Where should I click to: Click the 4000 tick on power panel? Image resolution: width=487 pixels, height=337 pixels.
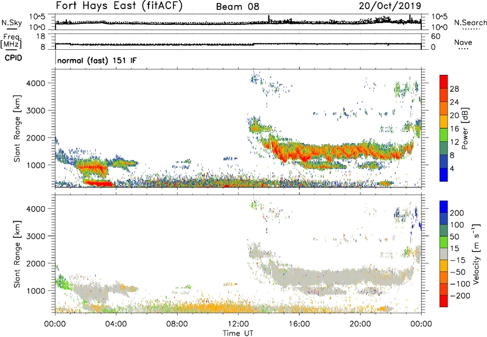[35, 83]
